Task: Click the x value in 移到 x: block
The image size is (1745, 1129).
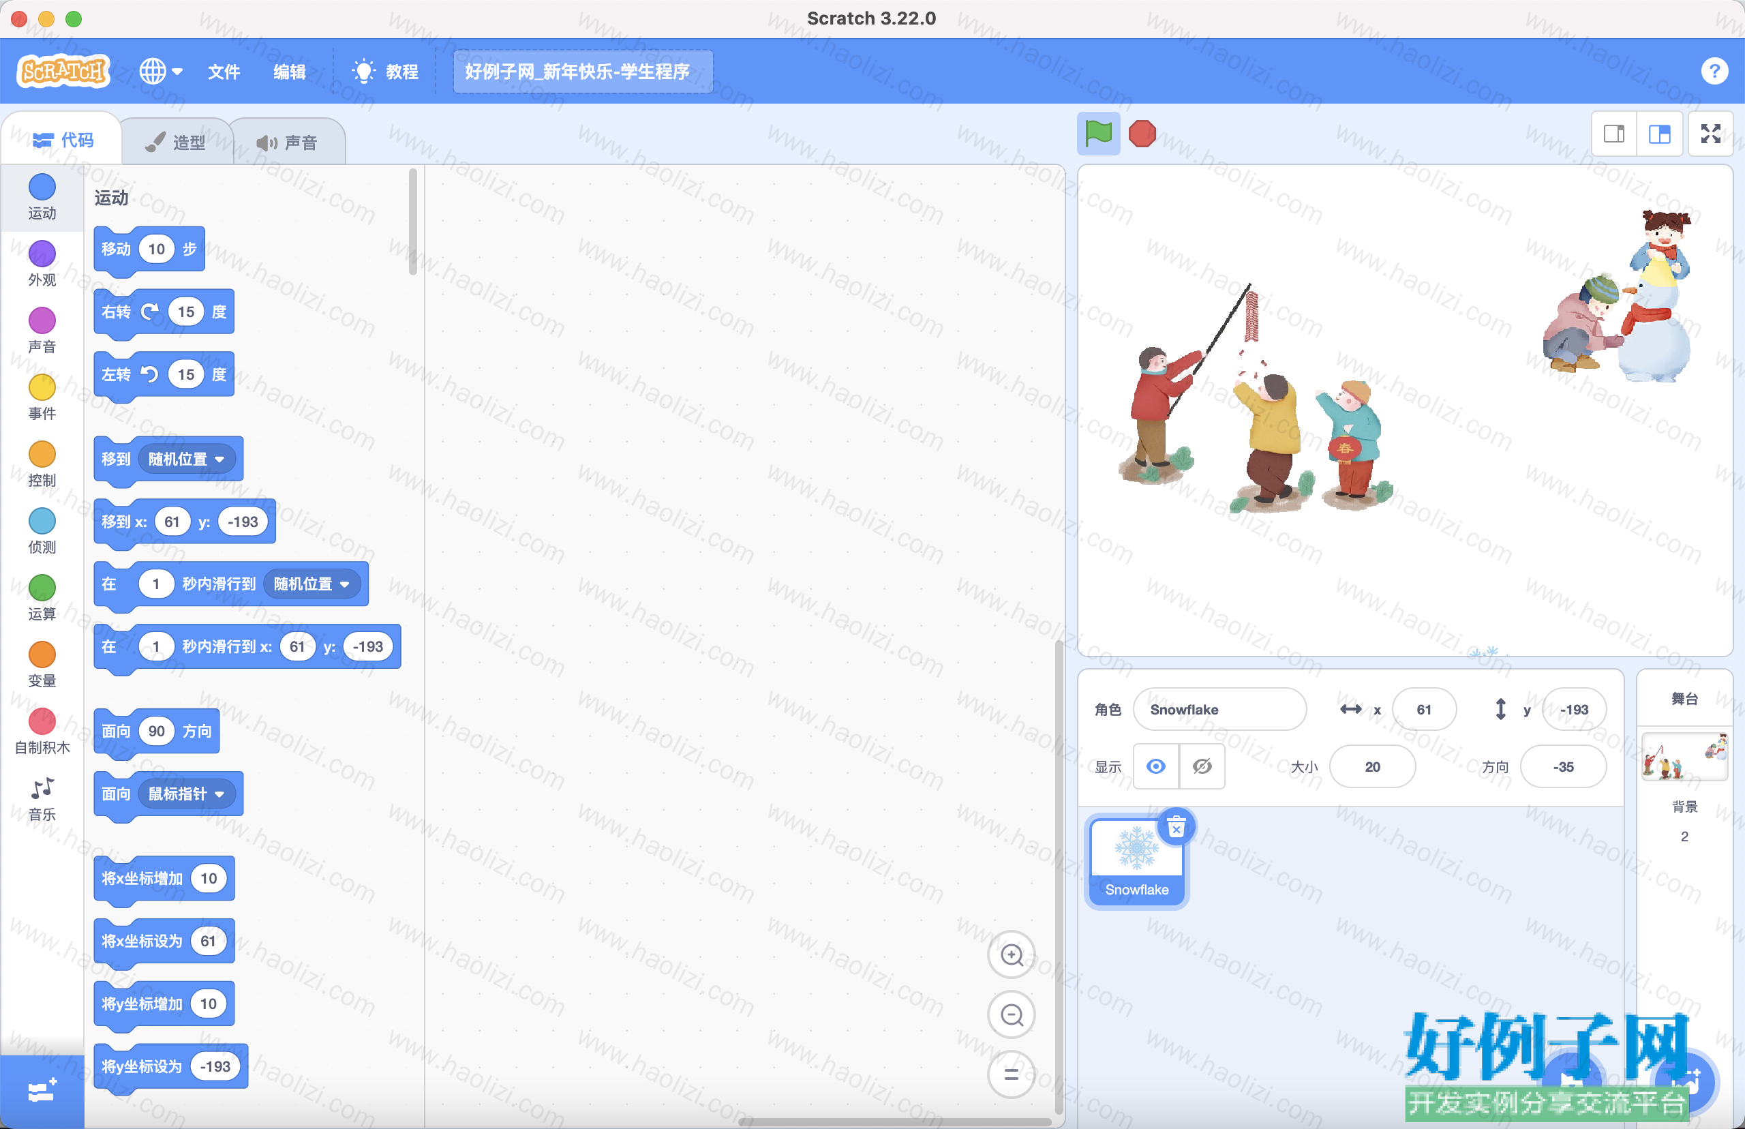Action: (172, 522)
